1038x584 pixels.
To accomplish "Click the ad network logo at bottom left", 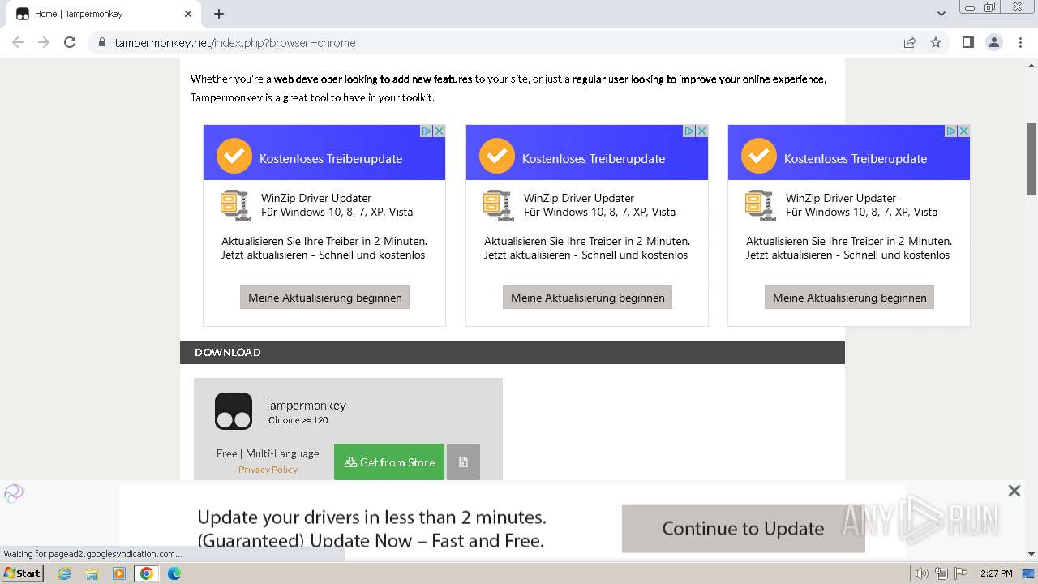I will 14,493.
